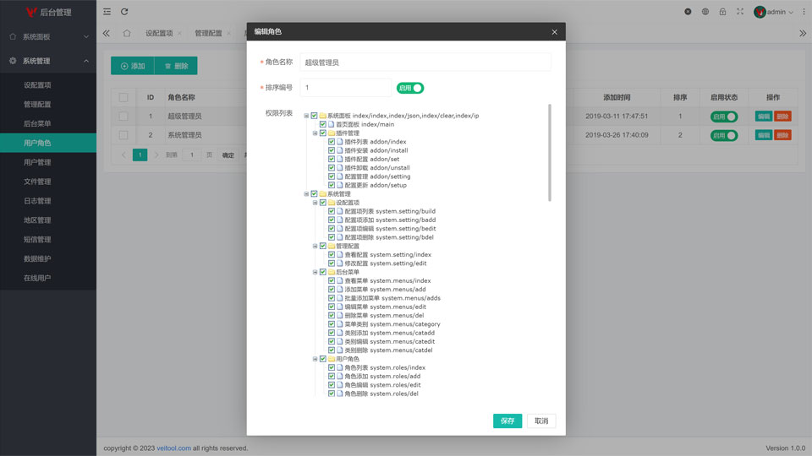
Task: Click the sidebar fold icon beside refresh
Action: [107, 12]
